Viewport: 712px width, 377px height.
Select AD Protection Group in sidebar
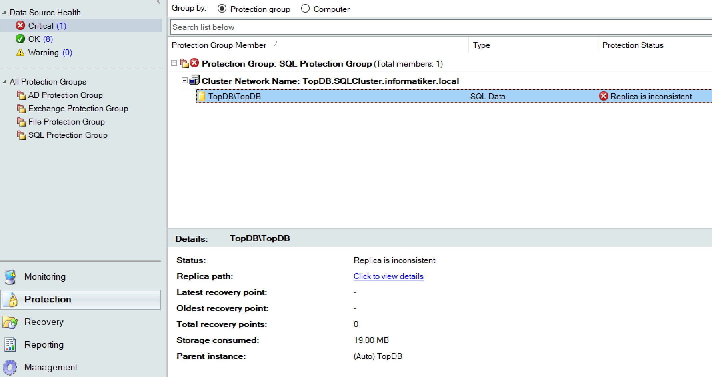(65, 95)
